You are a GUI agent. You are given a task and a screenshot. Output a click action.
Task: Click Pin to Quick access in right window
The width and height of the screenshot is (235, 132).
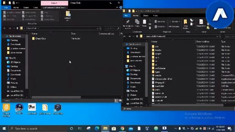tap(128, 24)
